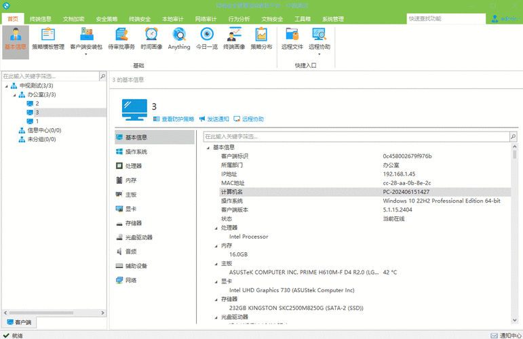523x339 pixels.
Task: Focus the detail keyword filter field
Action: point(356,136)
